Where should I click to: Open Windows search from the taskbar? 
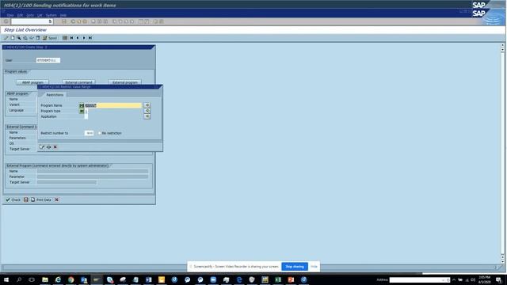tap(19, 279)
